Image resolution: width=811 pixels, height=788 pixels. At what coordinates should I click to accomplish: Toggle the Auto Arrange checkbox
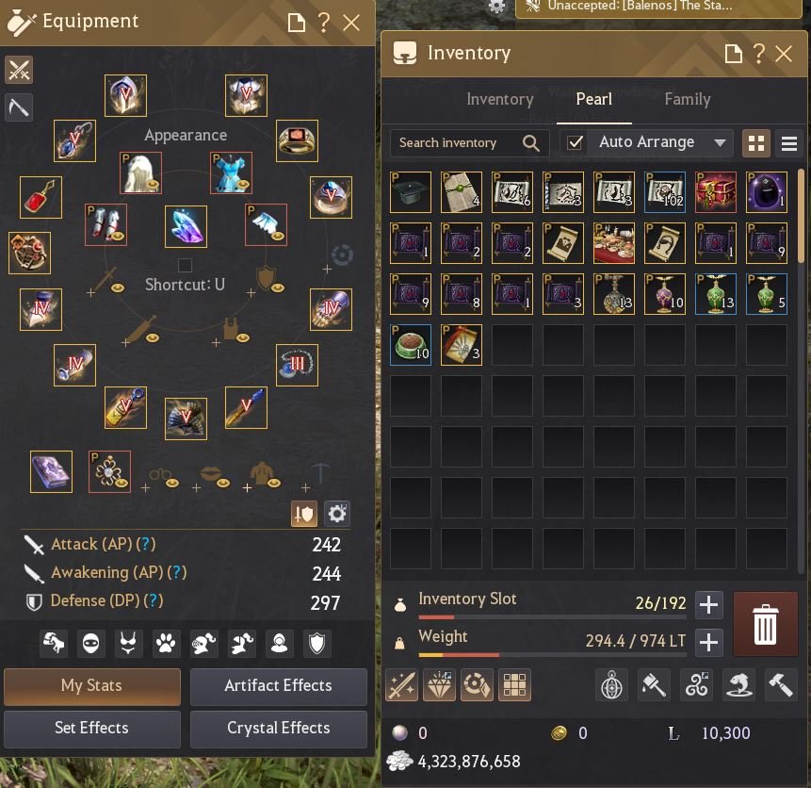(x=575, y=142)
